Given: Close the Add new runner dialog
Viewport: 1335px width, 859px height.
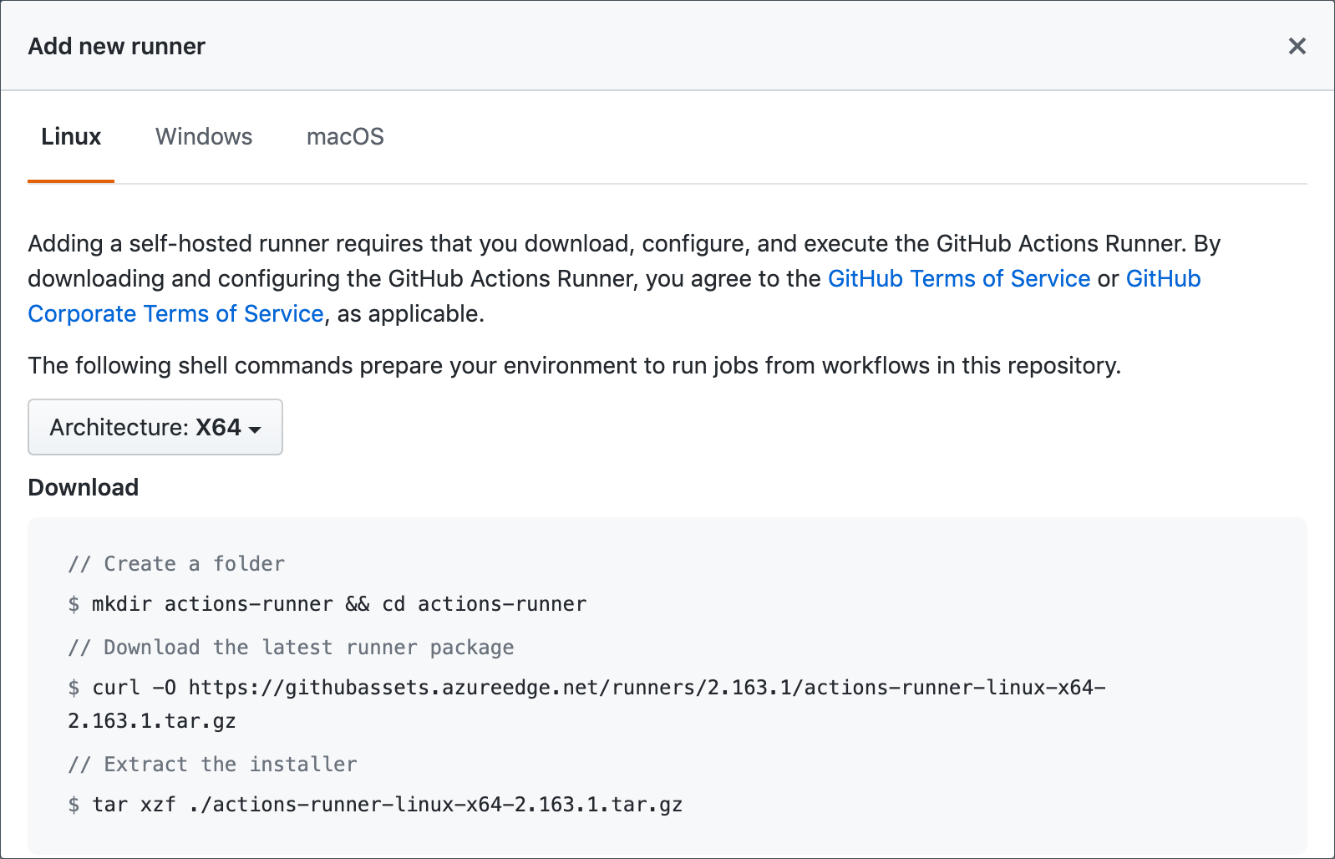Looking at the screenshot, I should 1297,46.
